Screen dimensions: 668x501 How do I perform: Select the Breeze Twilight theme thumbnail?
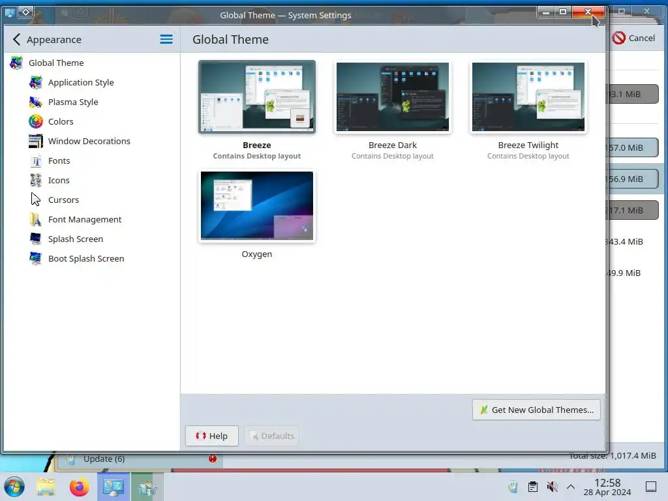click(x=528, y=97)
